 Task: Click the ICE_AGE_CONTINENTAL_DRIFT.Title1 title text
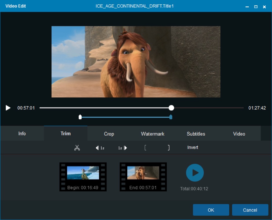tap(135, 6)
